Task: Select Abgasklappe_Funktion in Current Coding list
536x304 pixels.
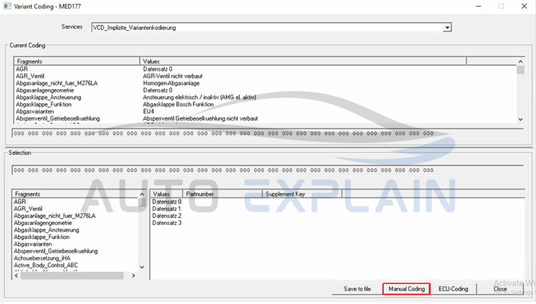Action: [x=44, y=104]
